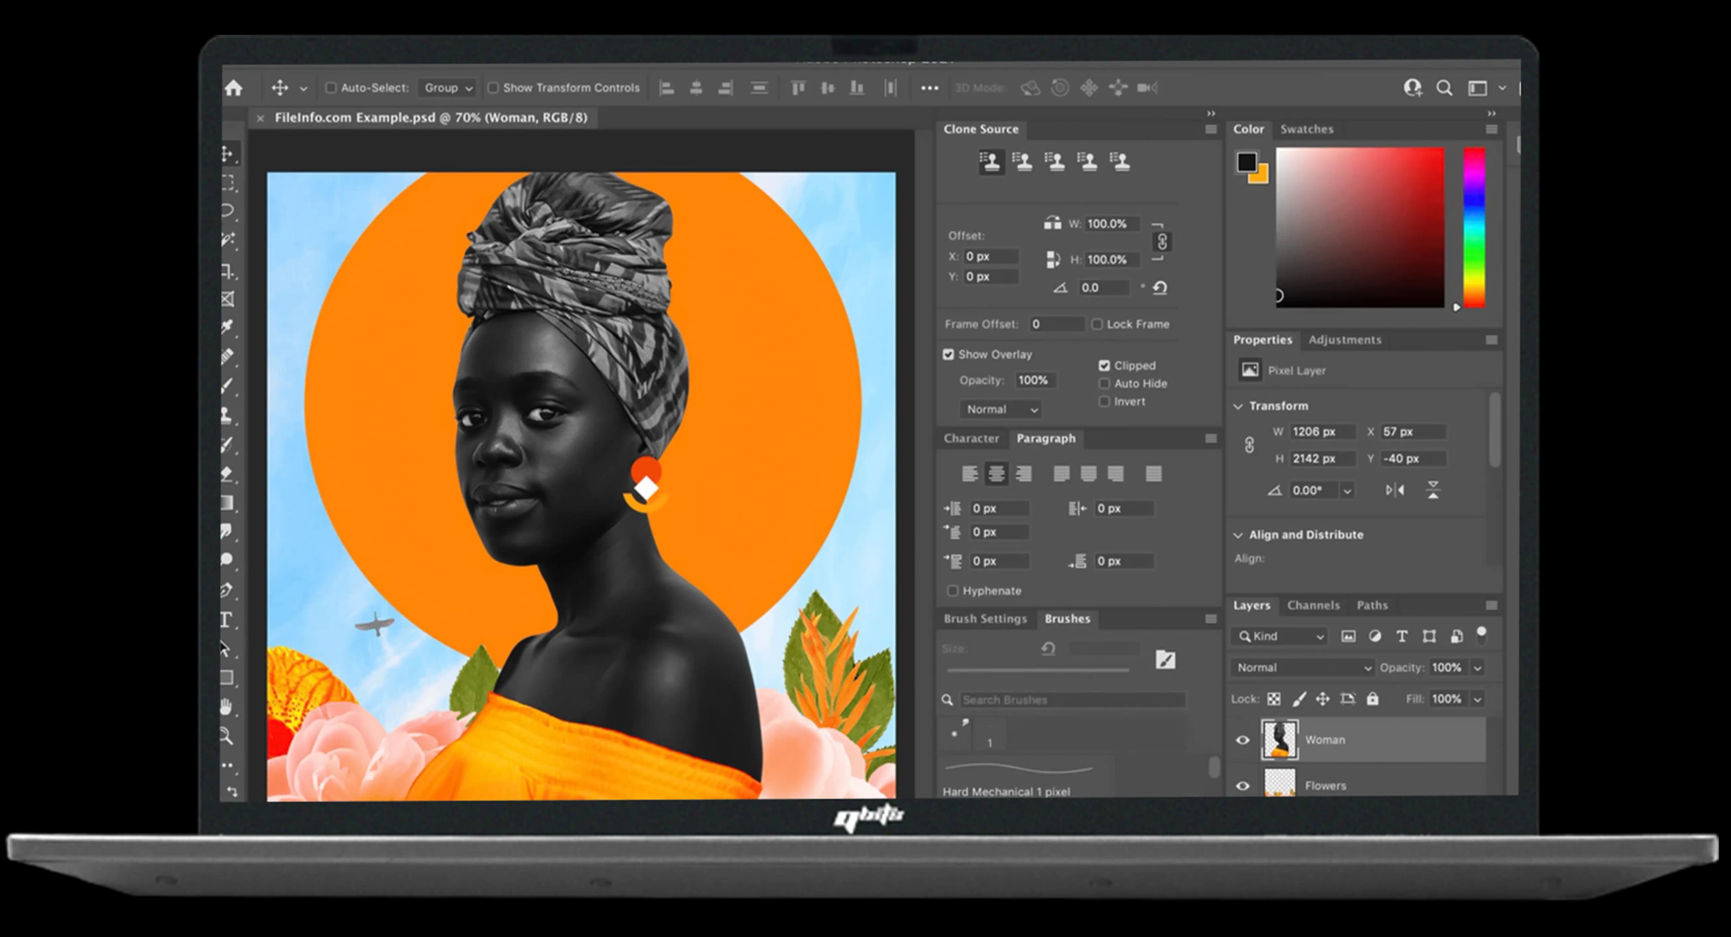Click the reset transform icon in Clone Source
This screenshot has width=1731, height=937.
tap(1160, 288)
